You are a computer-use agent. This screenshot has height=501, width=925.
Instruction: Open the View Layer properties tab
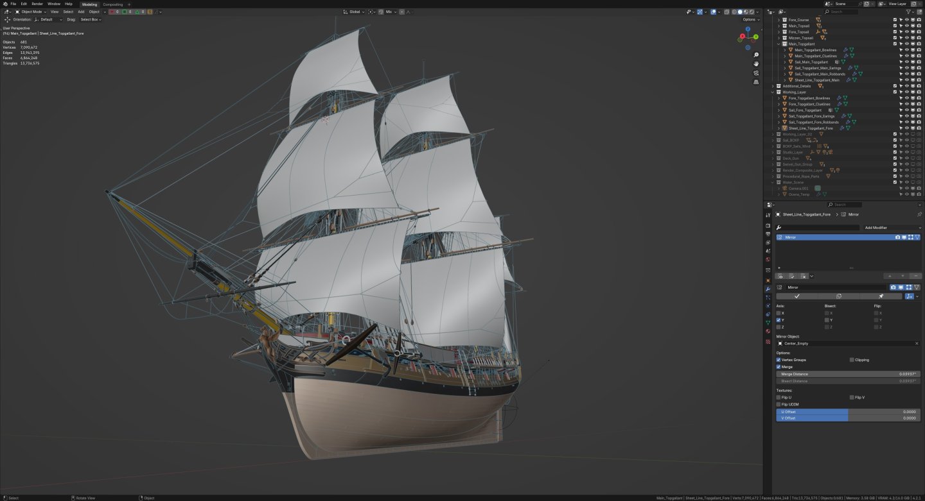coord(768,242)
